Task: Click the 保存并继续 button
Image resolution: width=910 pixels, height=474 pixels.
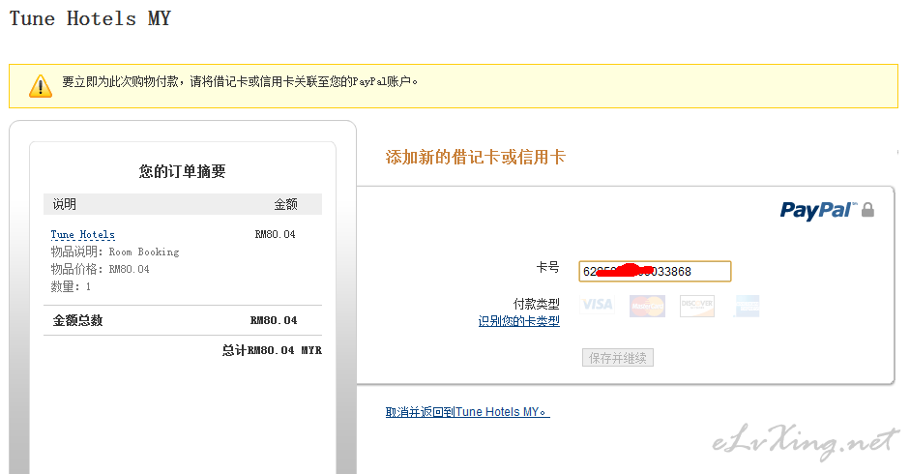Action: coord(618,358)
